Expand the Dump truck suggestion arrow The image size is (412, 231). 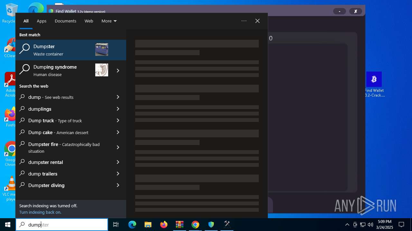[x=118, y=120]
